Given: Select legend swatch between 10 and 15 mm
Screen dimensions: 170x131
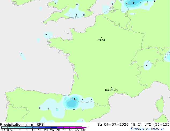Looking at the screenshot, I should click(x=35, y=128).
